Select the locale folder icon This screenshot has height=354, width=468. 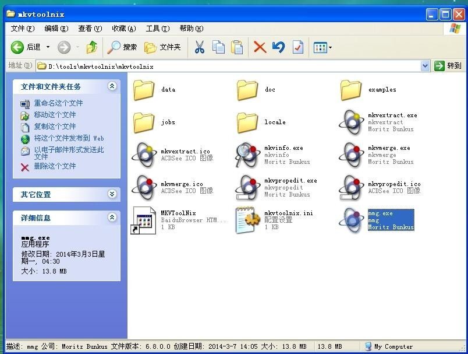[x=247, y=122]
